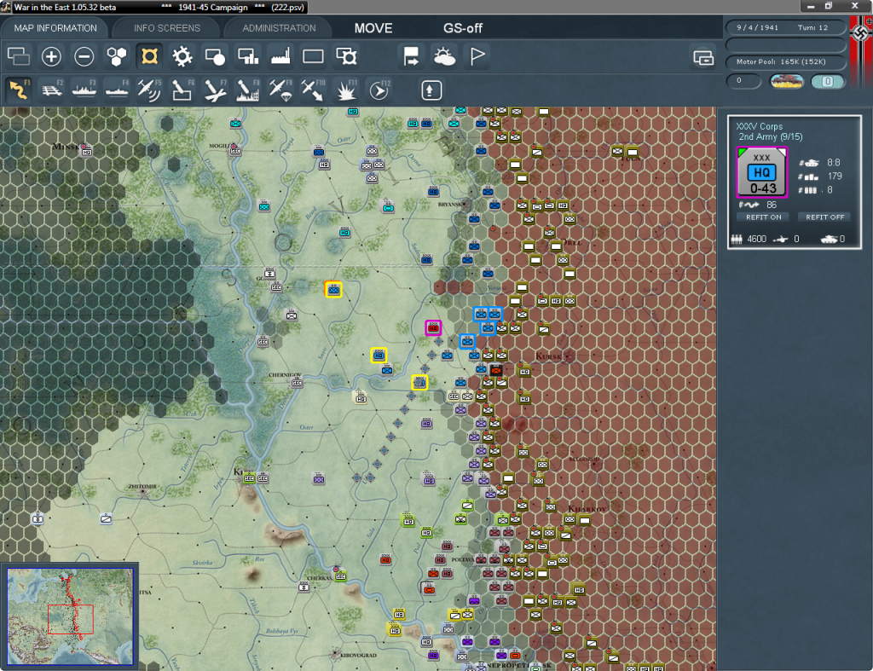
Task: Click the XXXV Corps HQ counter in panel
Action: [761, 172]
